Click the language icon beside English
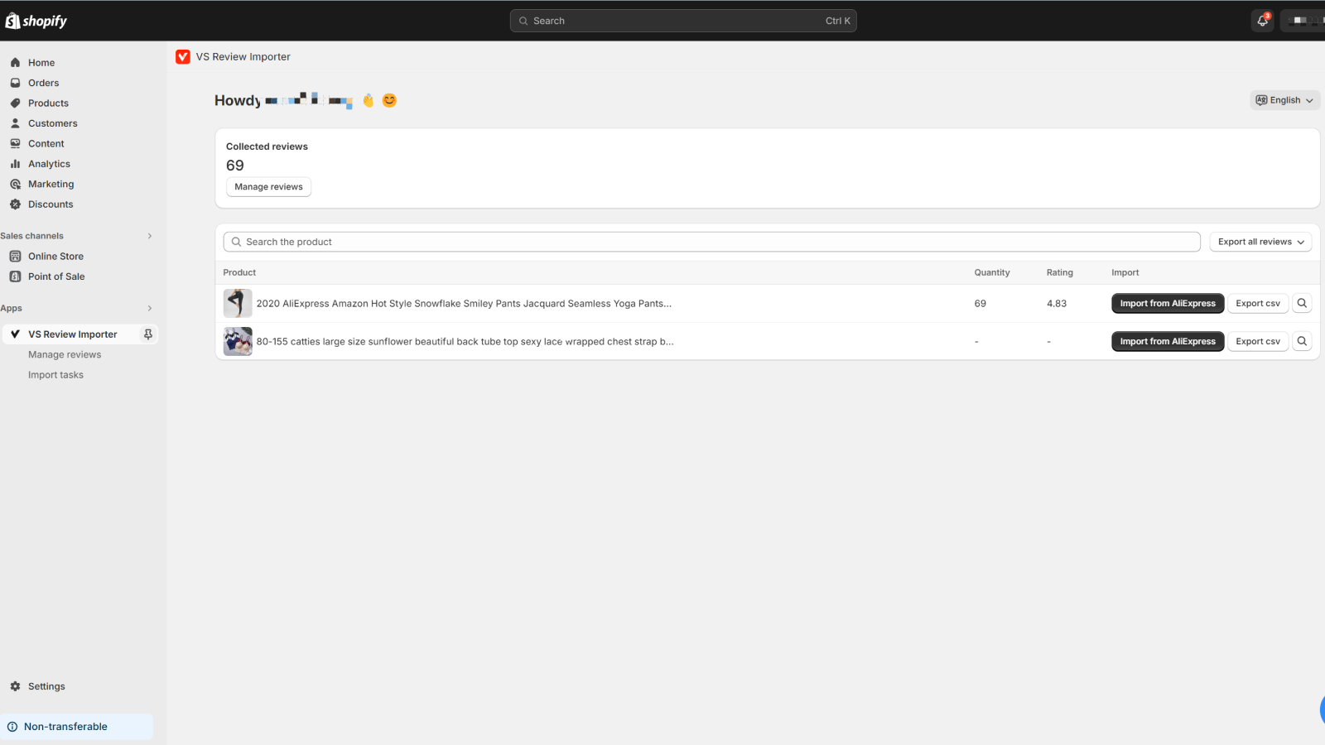1325x745 pixels. point(1261,100)
